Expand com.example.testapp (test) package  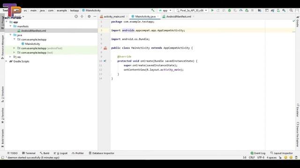[x=14, y=52]
